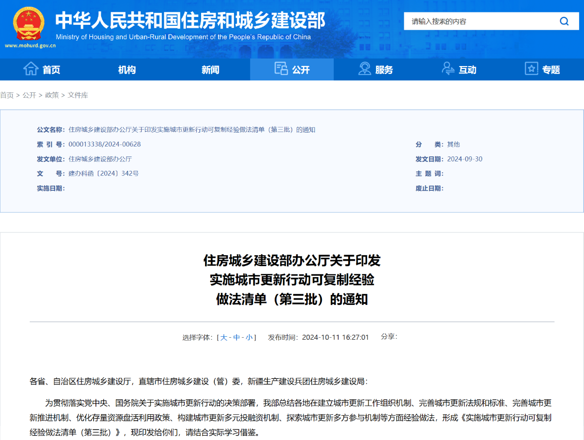Click 公开 breadcrumb link

(x=29, y=95)
